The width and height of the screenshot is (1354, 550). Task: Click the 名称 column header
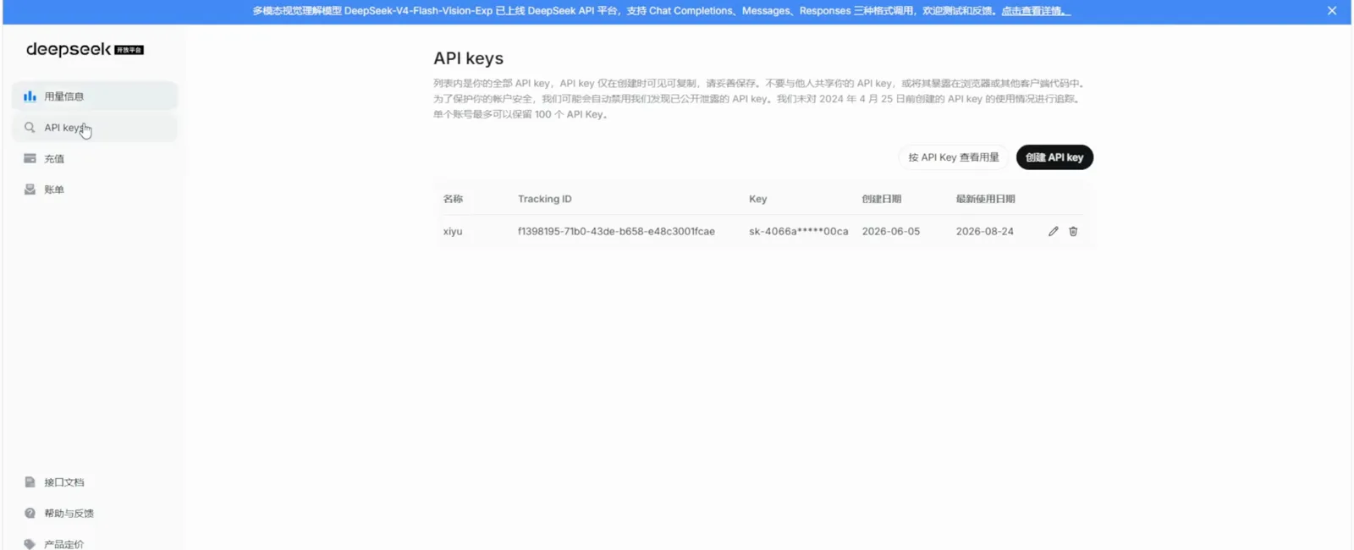[x=453, y=199]
